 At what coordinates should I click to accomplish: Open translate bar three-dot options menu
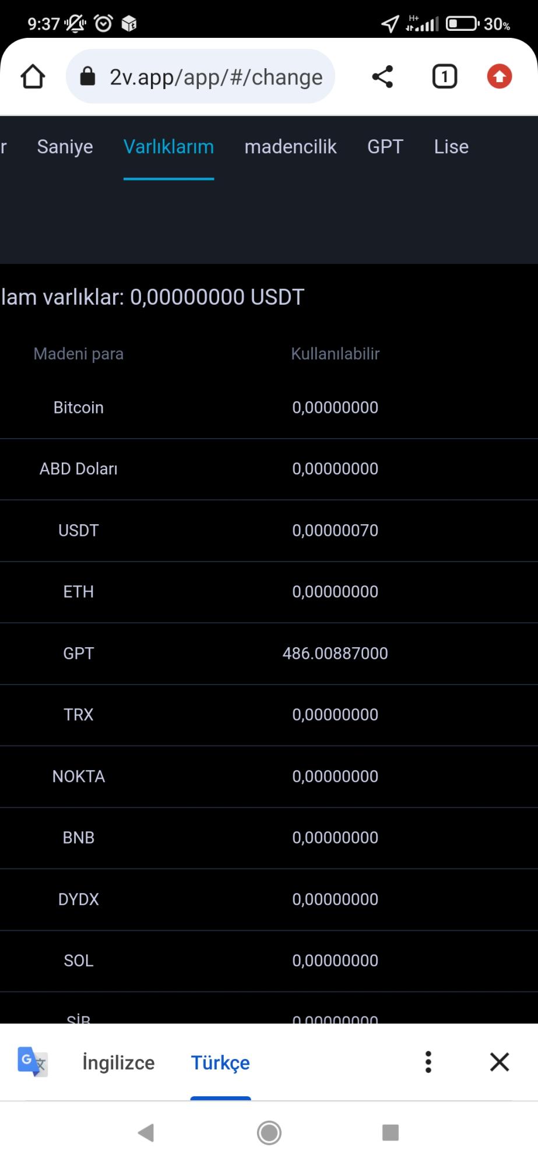(428, 1062)
